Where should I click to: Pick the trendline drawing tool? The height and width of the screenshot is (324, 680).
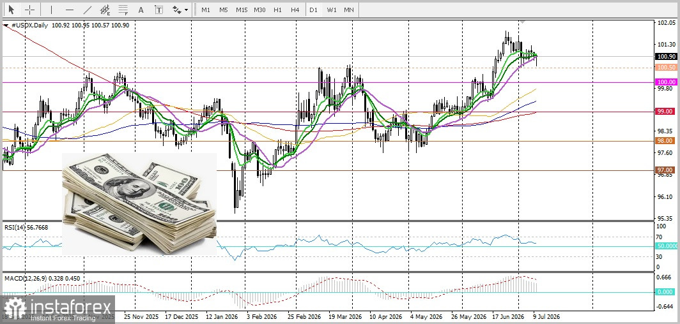pyautogui.click(x=87, y=10)
